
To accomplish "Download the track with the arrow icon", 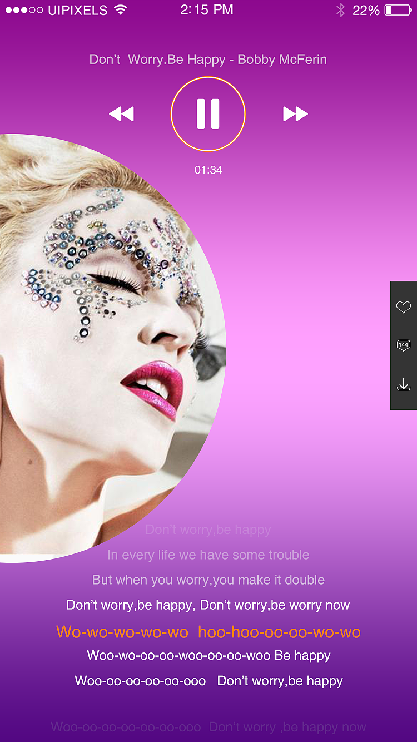I will [x=404, y=384].
